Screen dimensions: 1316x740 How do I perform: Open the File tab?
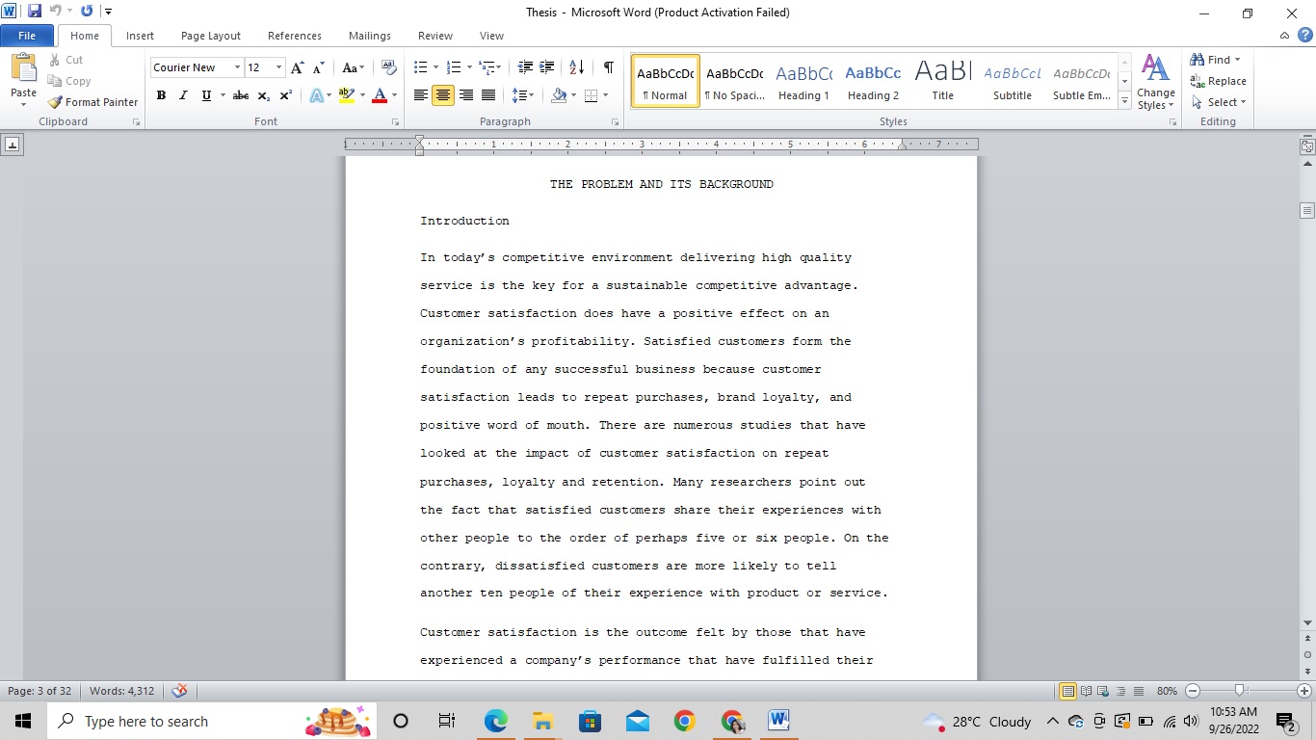point(27,36)
